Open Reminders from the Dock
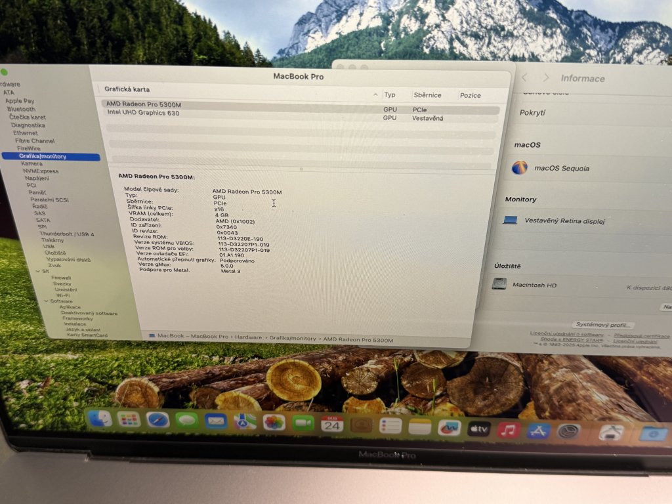Image resolution: width=672 pixels, height=504 pixels. [390, 426]
